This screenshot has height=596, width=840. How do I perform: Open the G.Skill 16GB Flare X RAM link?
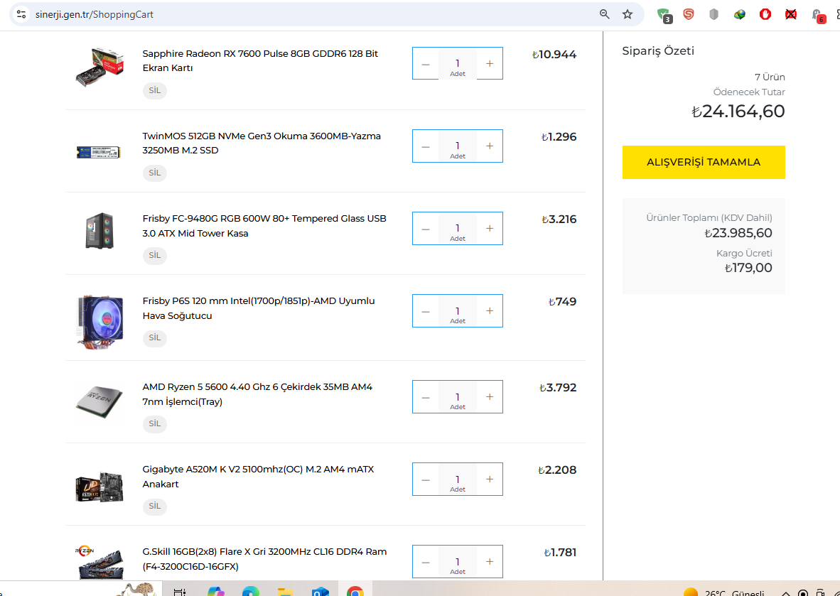click(x=264, y=558)
